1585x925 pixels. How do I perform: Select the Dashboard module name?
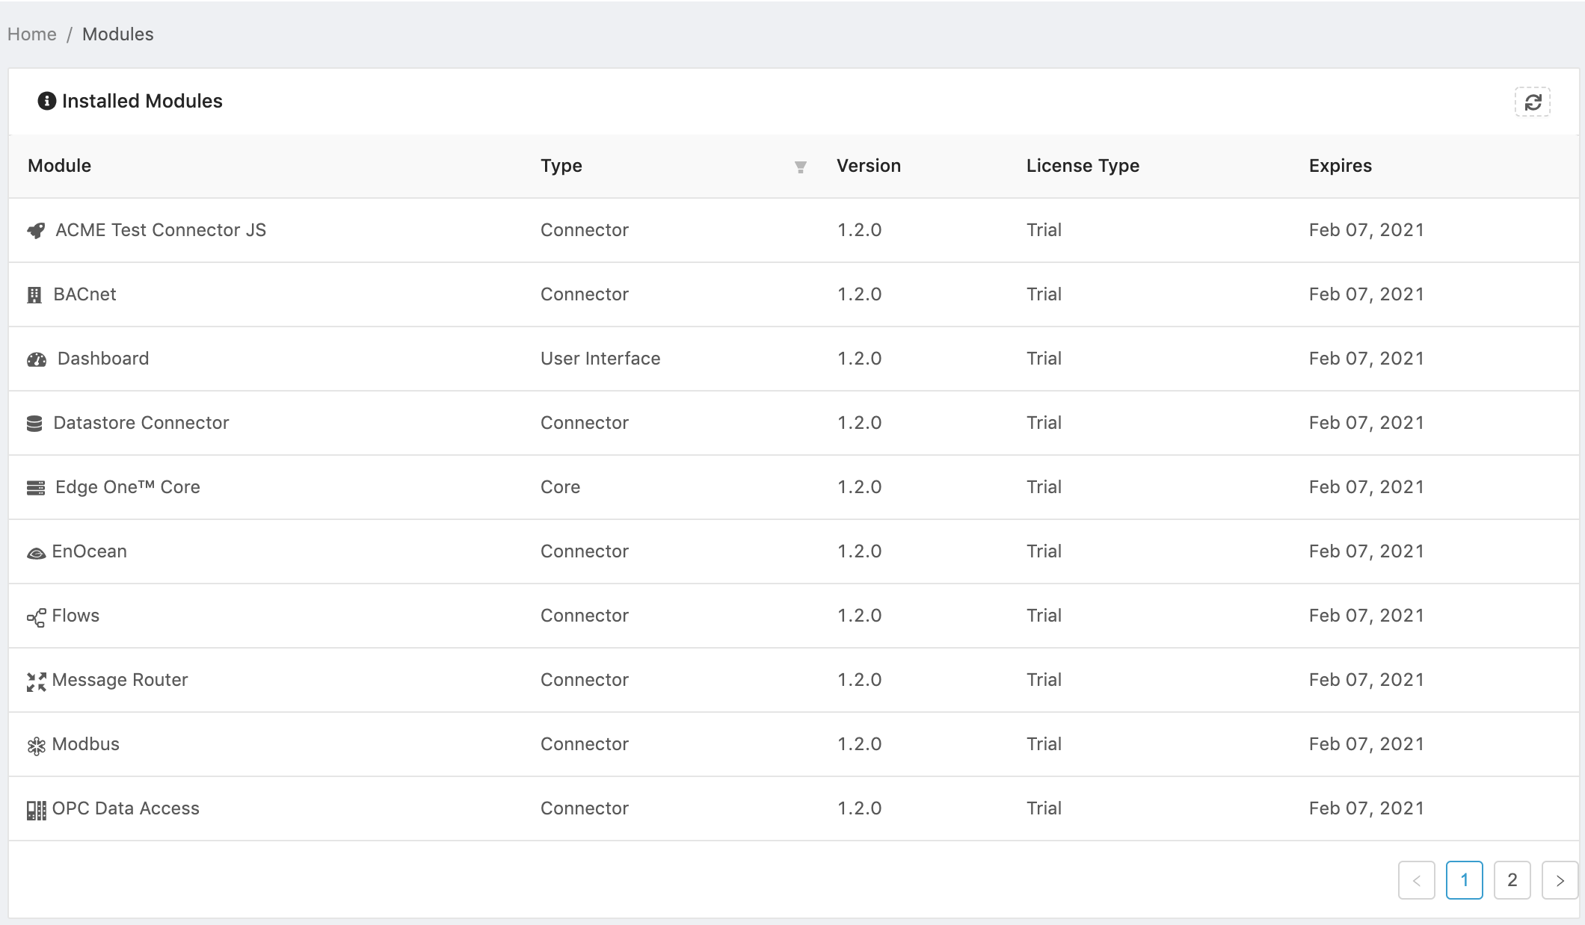pos(103,359)
